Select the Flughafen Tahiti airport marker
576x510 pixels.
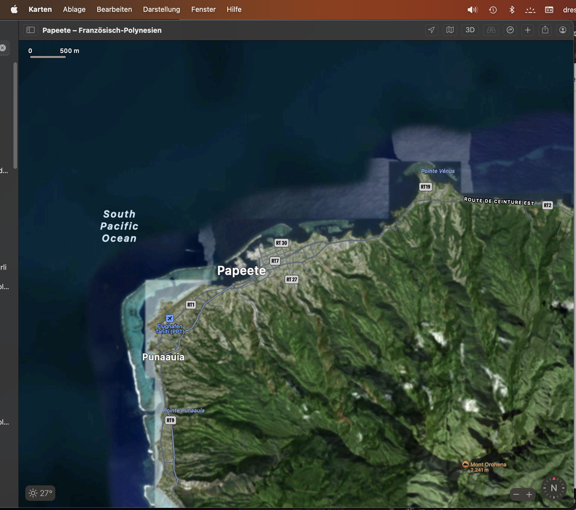(170, 319)
